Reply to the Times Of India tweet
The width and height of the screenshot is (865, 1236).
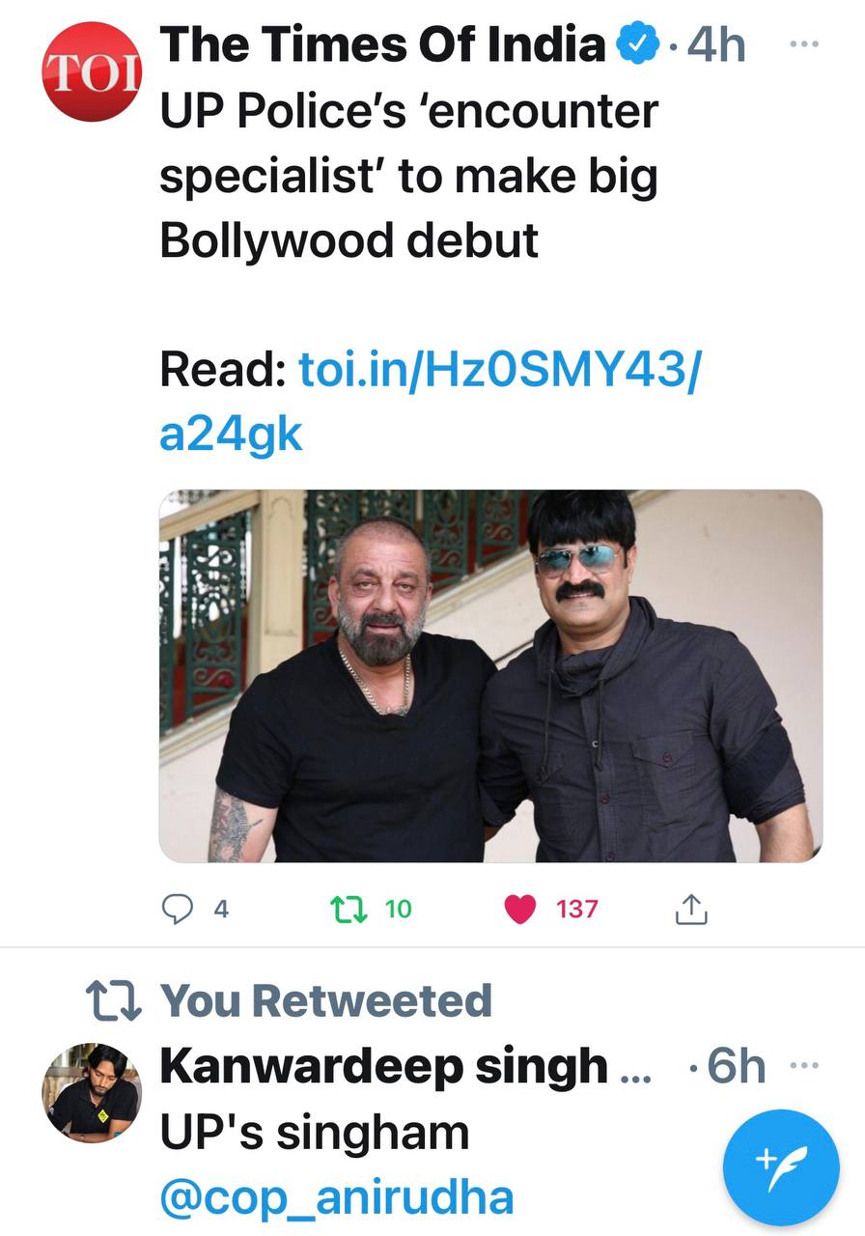[x=179, y=909]
